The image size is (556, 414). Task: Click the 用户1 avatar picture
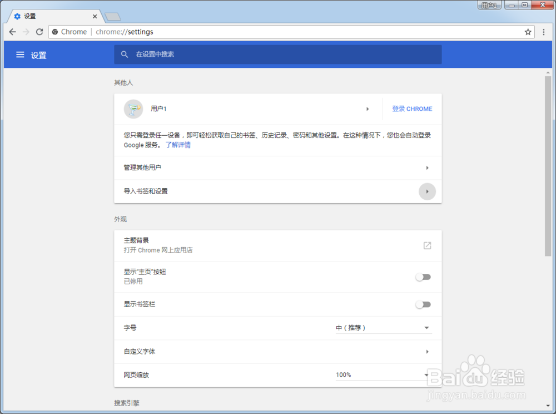[133, 109]
